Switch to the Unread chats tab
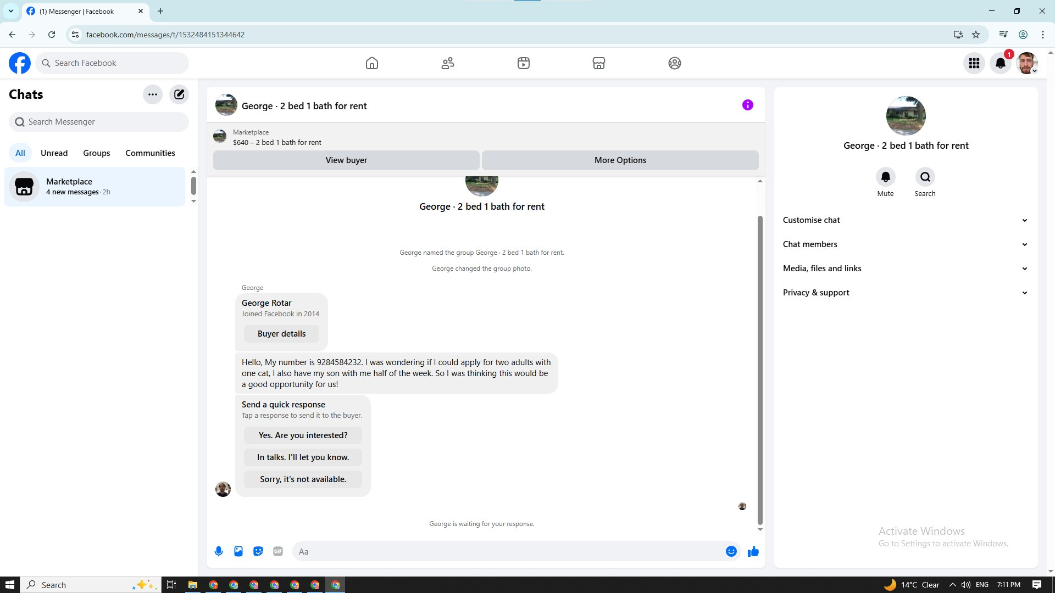1055x593 pixels. pyautogui.click(x=54, y=153)
